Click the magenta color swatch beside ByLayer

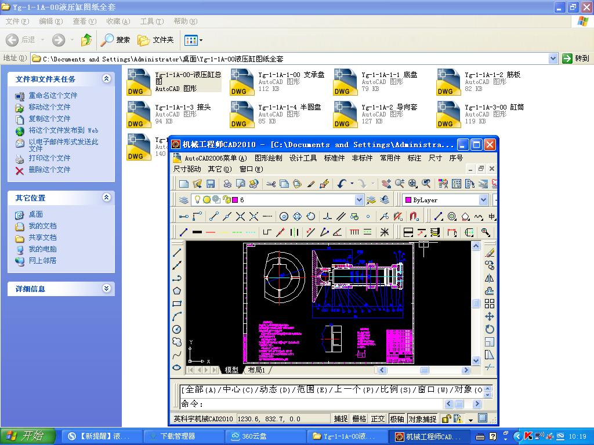(x=408, y=199)
